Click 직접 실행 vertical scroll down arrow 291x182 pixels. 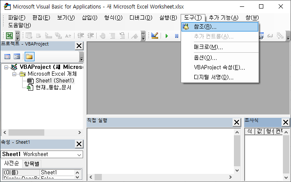[237, 171]
